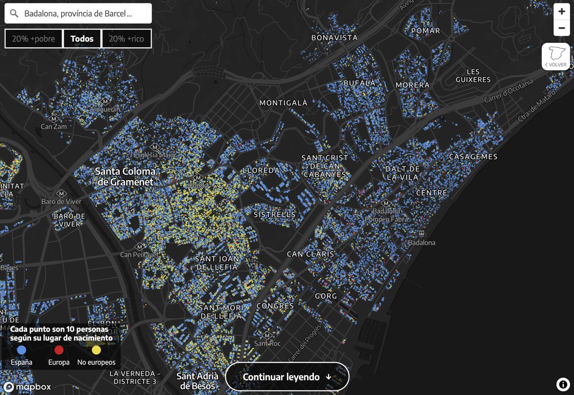
Task: Click the Carrer del Progrés street label
Action: [x=304, y=343]
